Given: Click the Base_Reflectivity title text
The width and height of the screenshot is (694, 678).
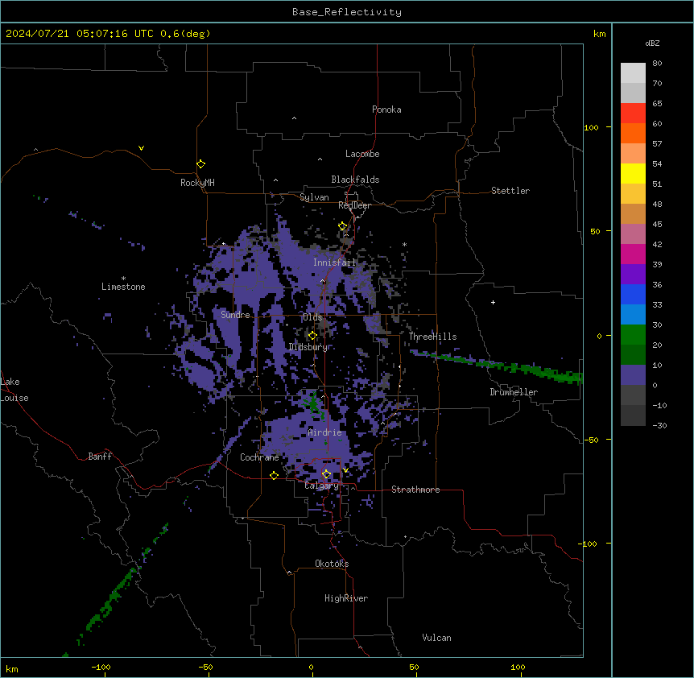Looking at the screenshot, I should click(347, 12).
